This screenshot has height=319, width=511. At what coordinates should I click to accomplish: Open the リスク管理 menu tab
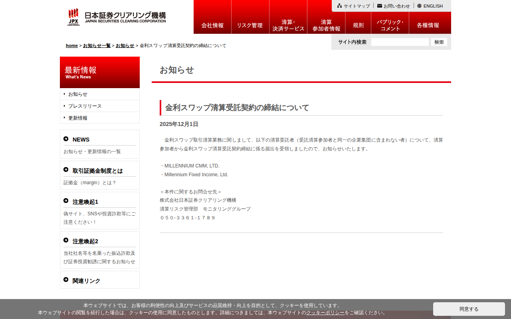pyautogui.click(x=250, y=25)
